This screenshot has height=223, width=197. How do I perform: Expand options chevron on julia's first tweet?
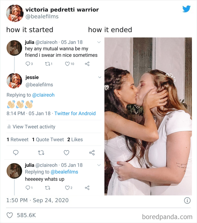[99, 42]
